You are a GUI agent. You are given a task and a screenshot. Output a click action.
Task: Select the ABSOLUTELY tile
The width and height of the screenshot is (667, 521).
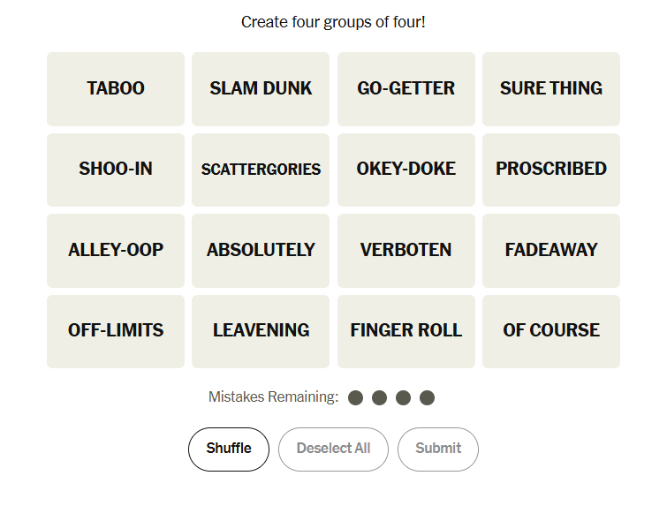[261, 250]
